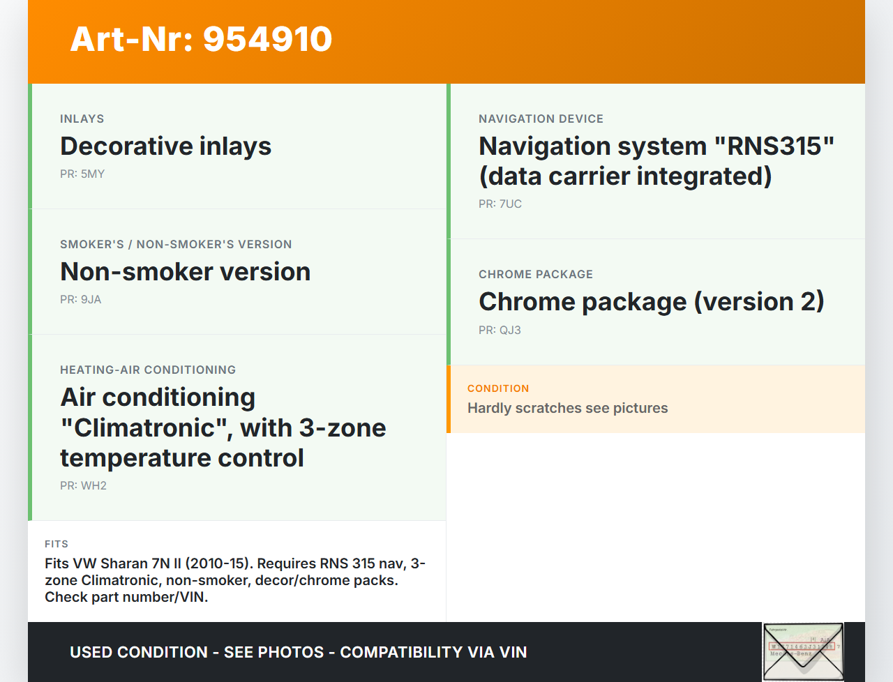Click the FITS section label
The height and width of the screenshot is (682, 893).
pos(57,544)
